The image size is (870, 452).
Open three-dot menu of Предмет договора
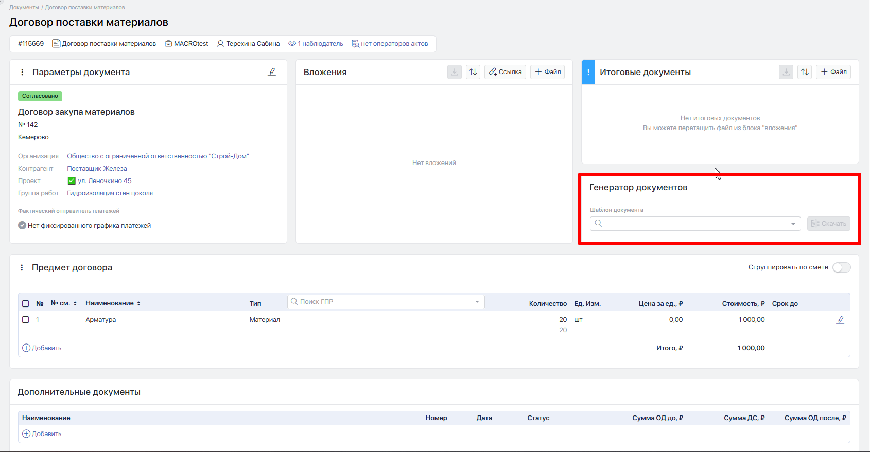point(22,268)
